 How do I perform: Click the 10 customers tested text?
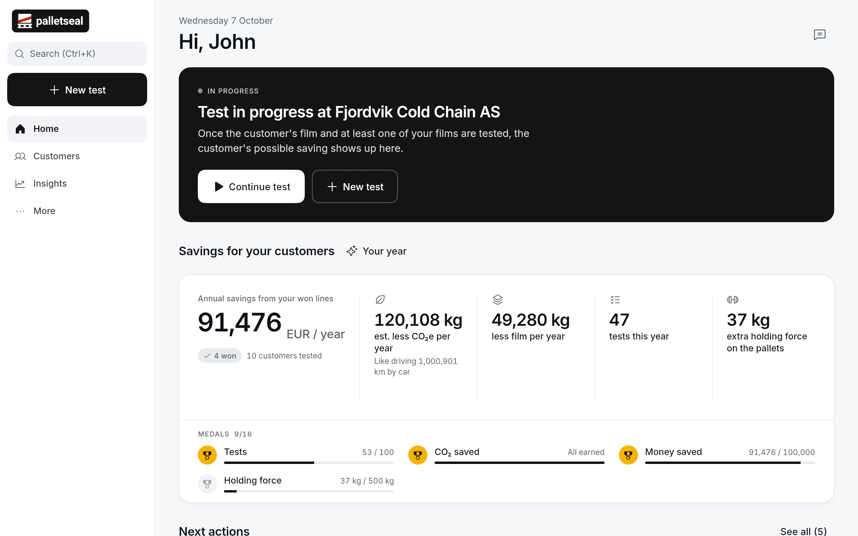point(284,356)
